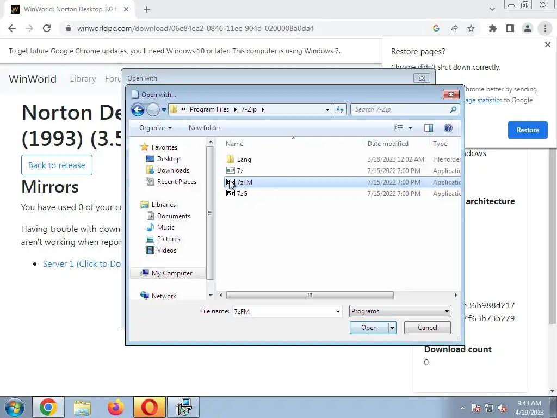Screen dimensions: 557x418
Task: Open a new Chrome tab
Action: click(147, 10)
